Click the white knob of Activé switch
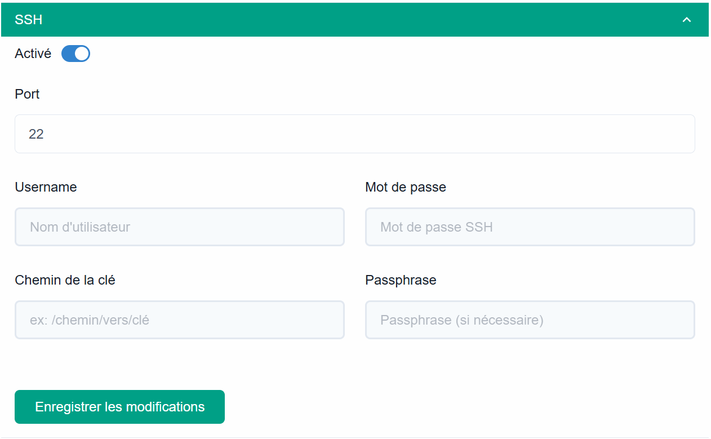This screenshot has height=439, width=711. (82, 54)
